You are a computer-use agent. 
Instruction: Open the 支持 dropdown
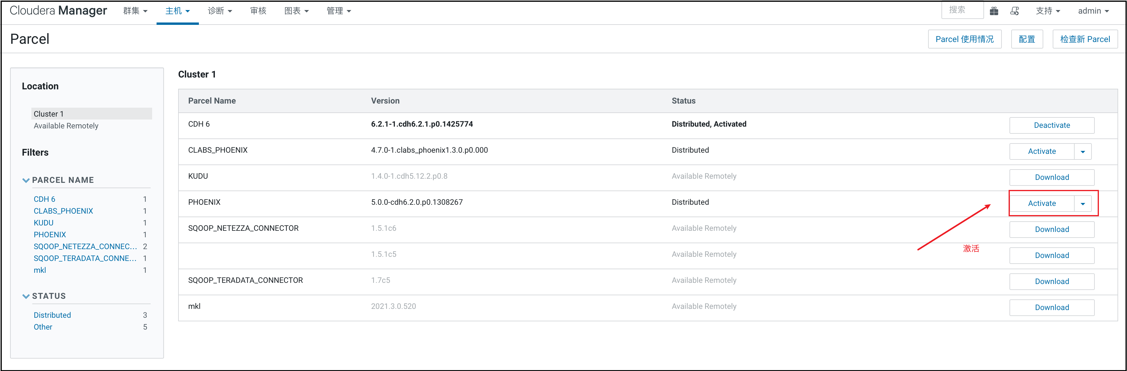(x=1048, y=11)
